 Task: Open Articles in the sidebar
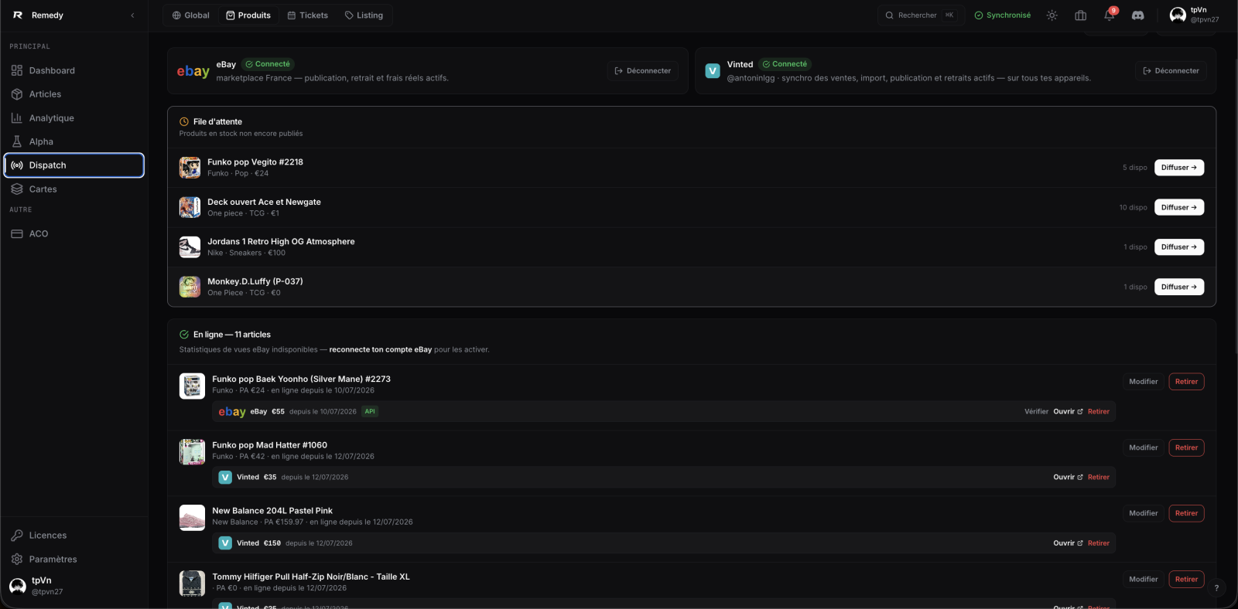click(x=74, y=94)
